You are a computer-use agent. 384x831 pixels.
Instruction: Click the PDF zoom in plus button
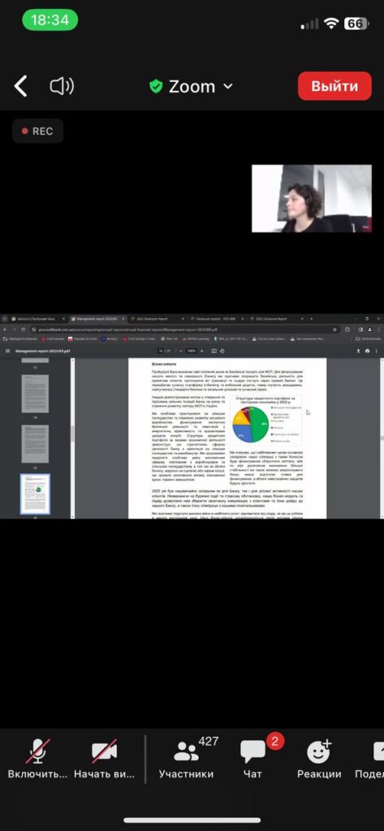coord(201,351)
